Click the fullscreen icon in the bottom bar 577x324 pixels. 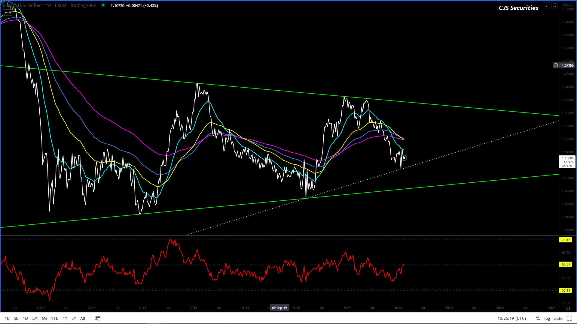click(x=569, y=318)
